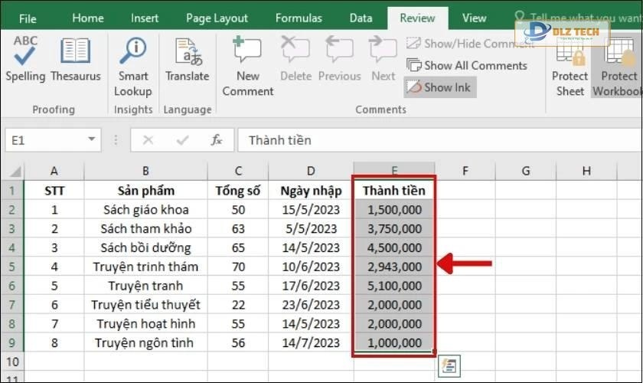Open the Data tab
This screenshot has width=643, height=383.
click(x=361, y=18)
